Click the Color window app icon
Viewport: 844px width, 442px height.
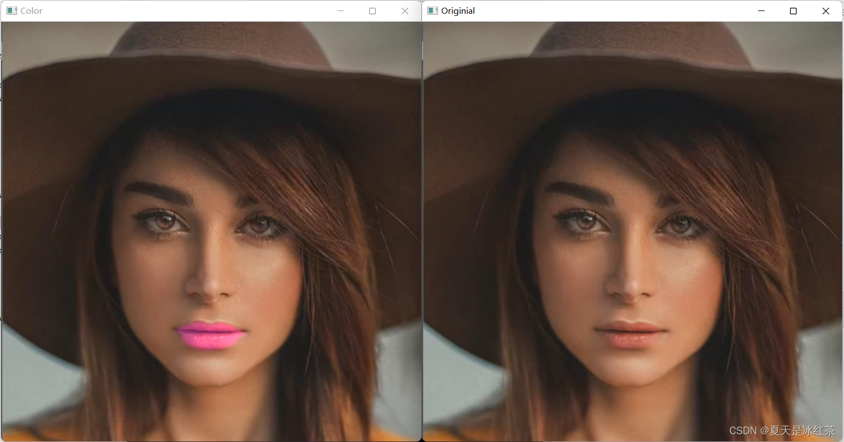[x=12, y=10]
